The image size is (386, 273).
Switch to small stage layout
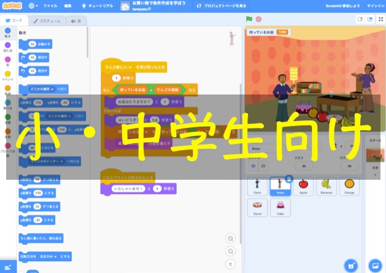pyautogui.click(x=360, y=19)
